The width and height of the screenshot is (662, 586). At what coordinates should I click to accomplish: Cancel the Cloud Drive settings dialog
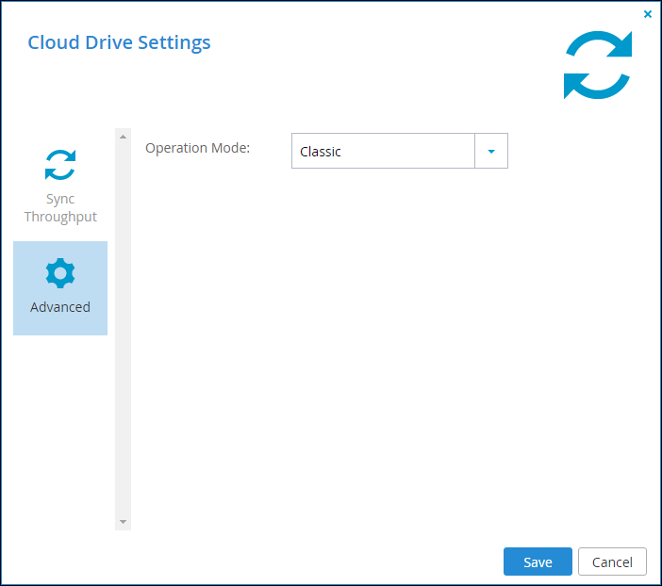(612, 562)
